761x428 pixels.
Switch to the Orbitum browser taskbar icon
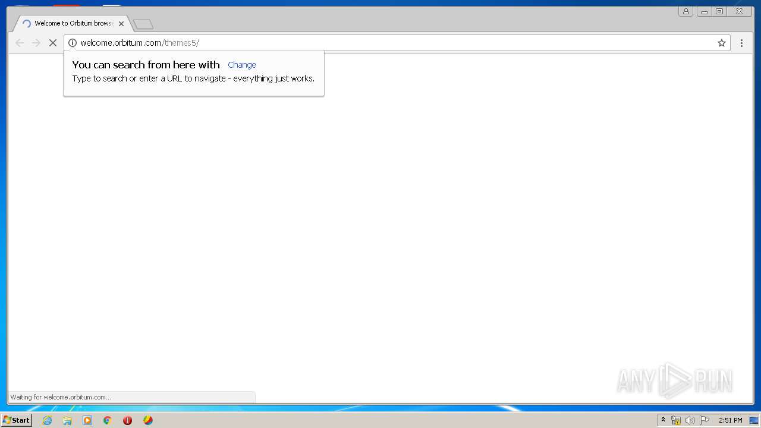coord(148,420)
